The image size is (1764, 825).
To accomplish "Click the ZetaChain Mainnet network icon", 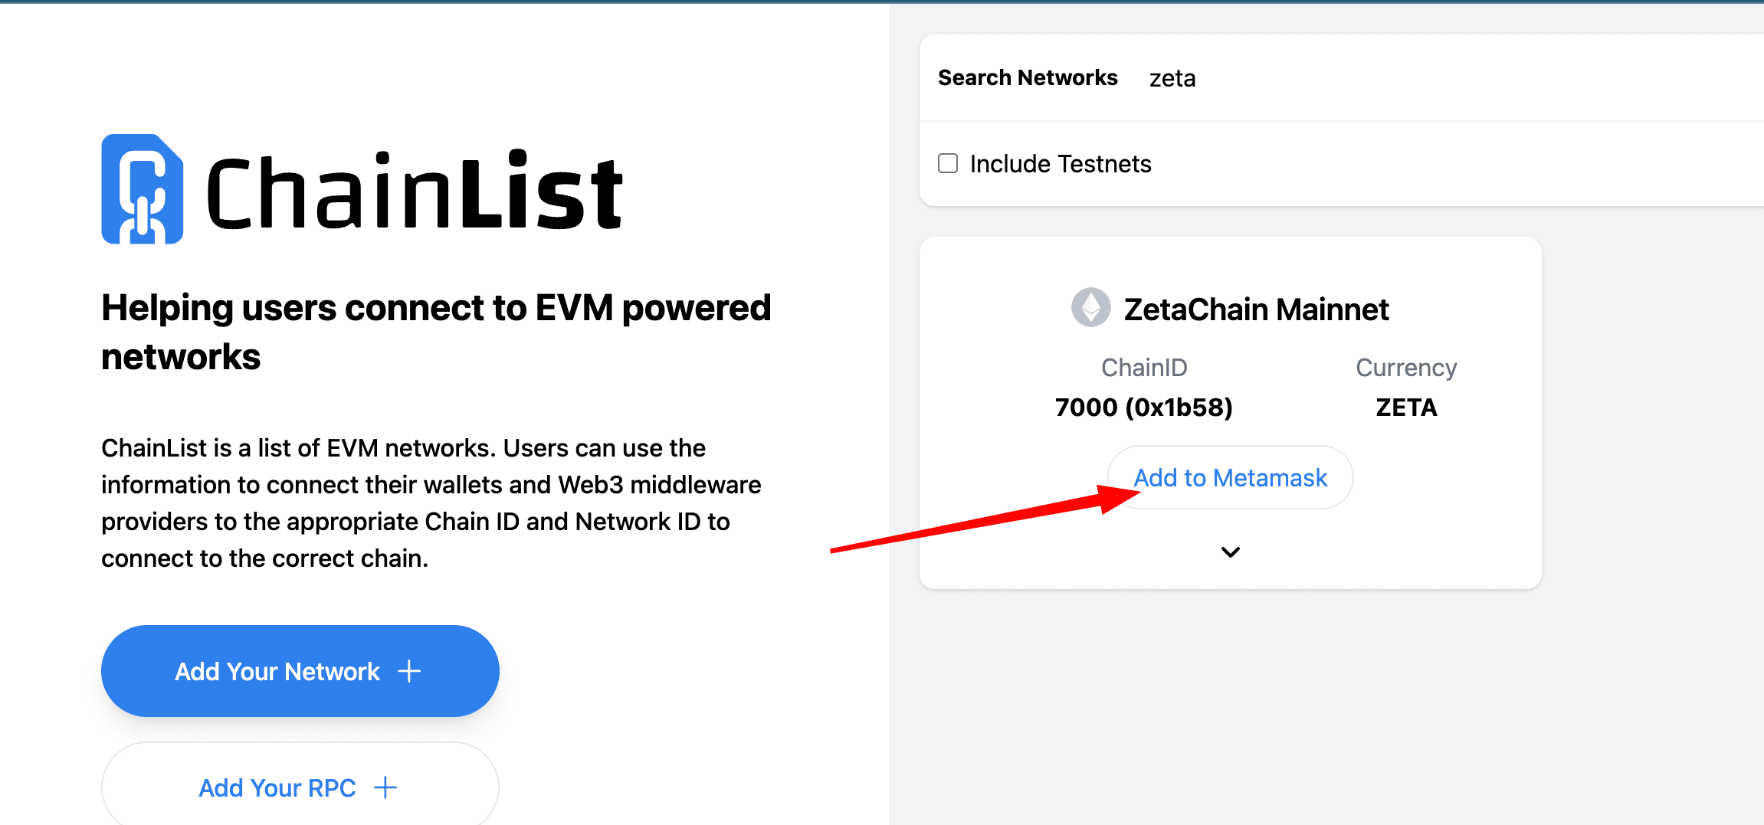I will [1090, 307].
